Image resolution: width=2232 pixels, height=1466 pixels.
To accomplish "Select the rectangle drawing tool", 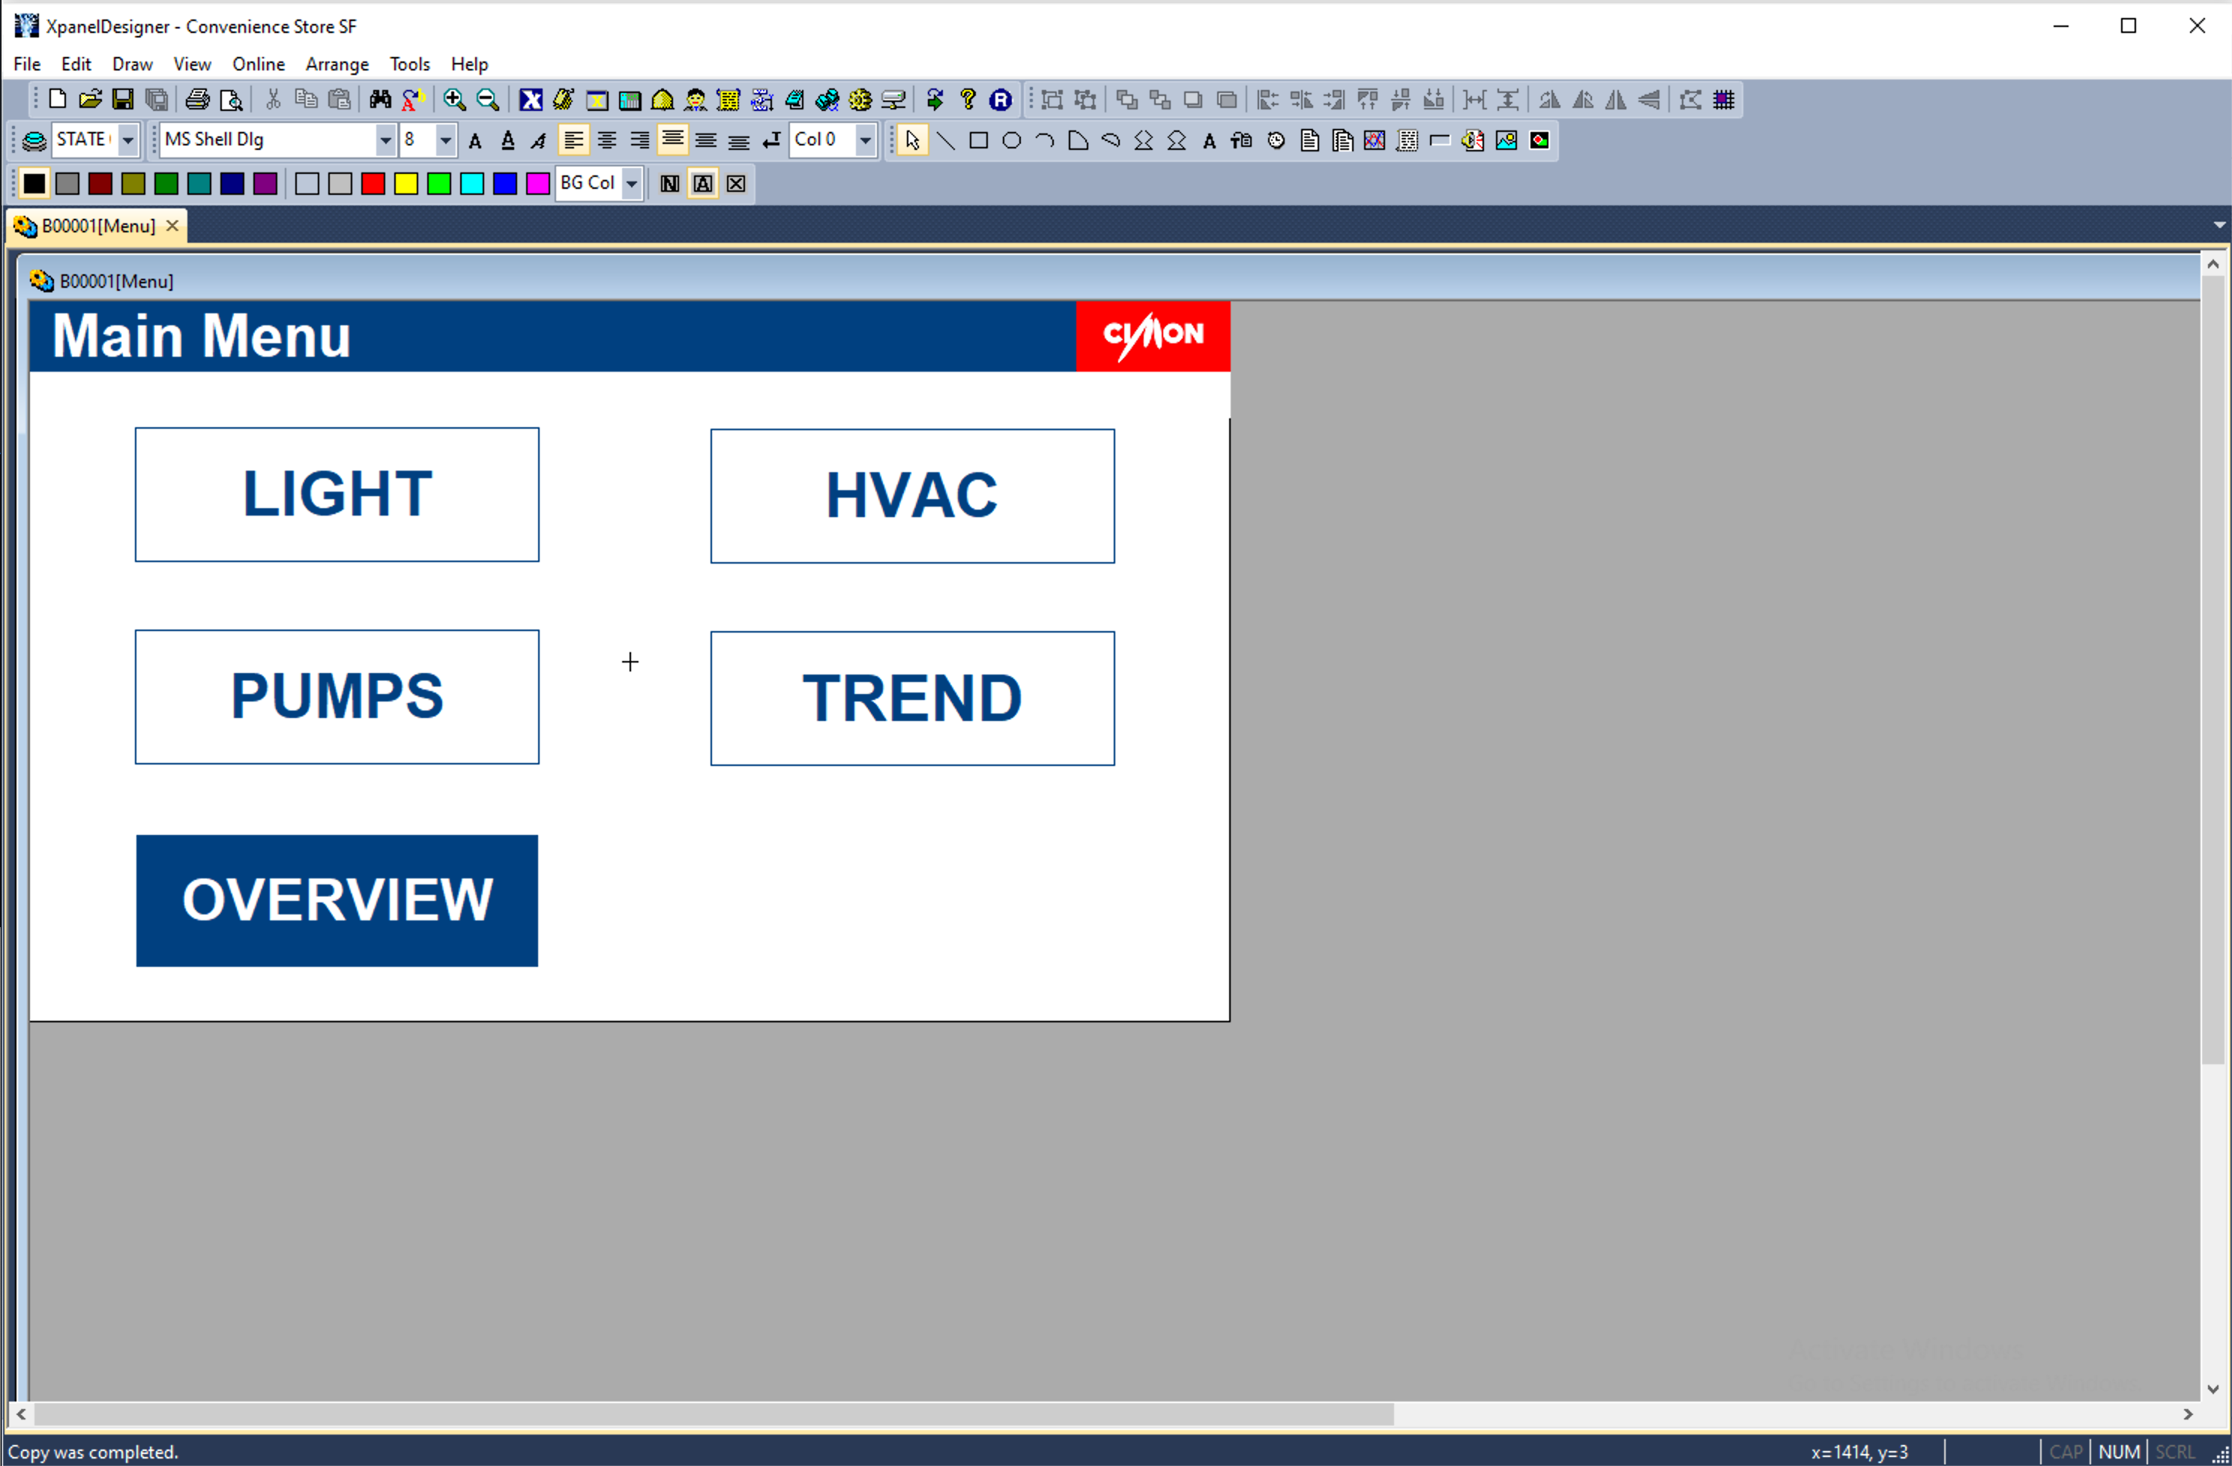I will click(978, 141).
